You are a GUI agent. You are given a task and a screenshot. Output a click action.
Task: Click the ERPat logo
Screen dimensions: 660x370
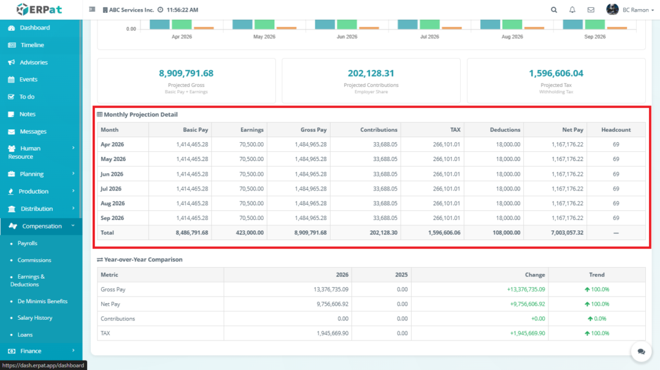coord(40,10)
